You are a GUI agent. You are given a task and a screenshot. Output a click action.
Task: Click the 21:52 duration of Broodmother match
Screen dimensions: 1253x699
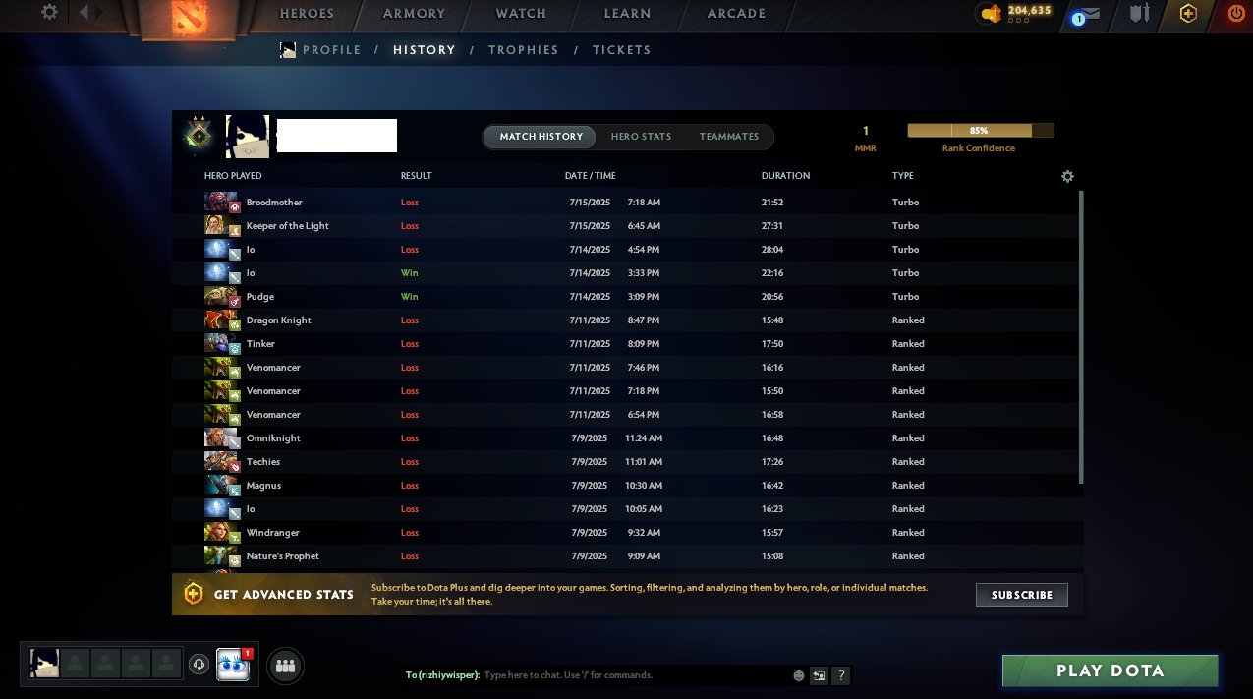point(772,202)
